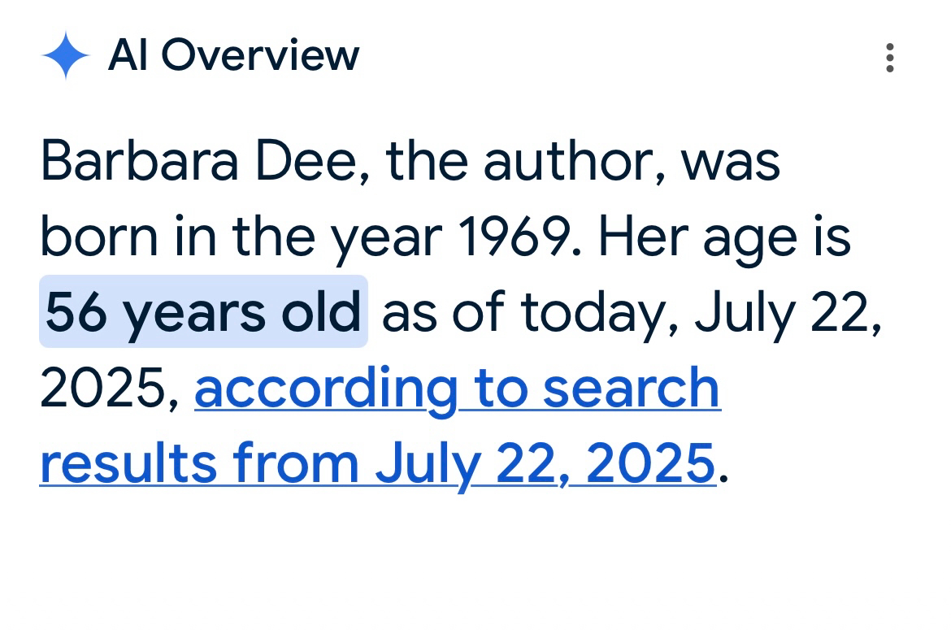Click the phrase "born in the year"
The width and height of the screenshot is (951, 630).
(242, 237)
